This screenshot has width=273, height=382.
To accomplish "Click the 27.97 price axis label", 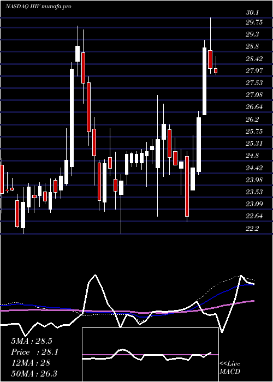I will click(x=254, y=71).
